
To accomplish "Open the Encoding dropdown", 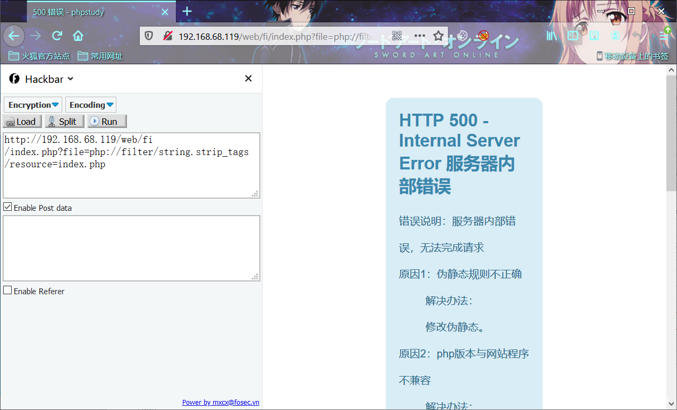I will point(90,104).
